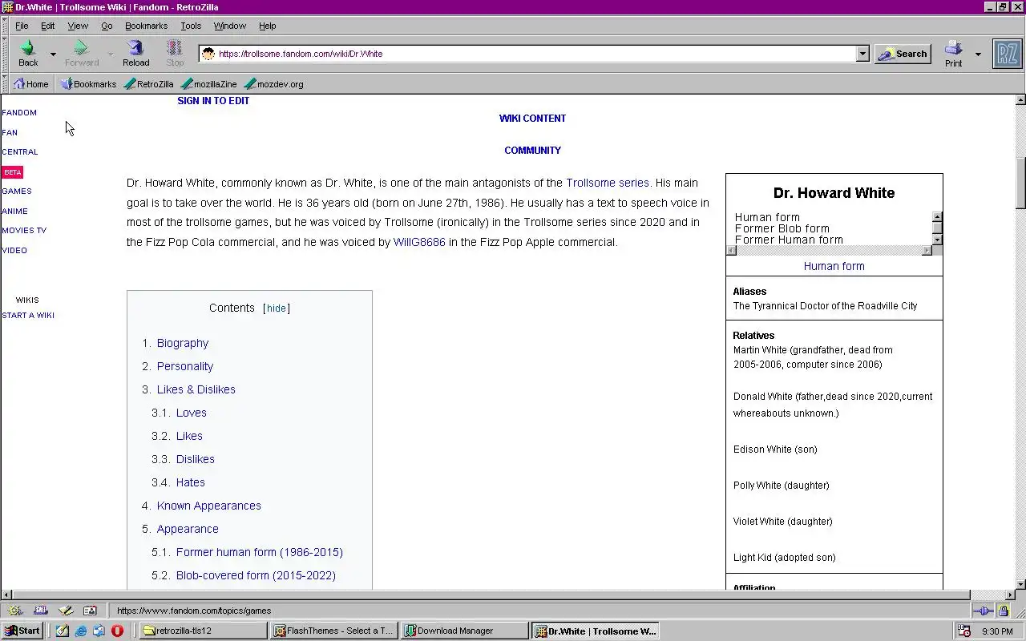Print the page with the Print icon
This screenshot has height=641, width=1026.
[x=953, y=54]
